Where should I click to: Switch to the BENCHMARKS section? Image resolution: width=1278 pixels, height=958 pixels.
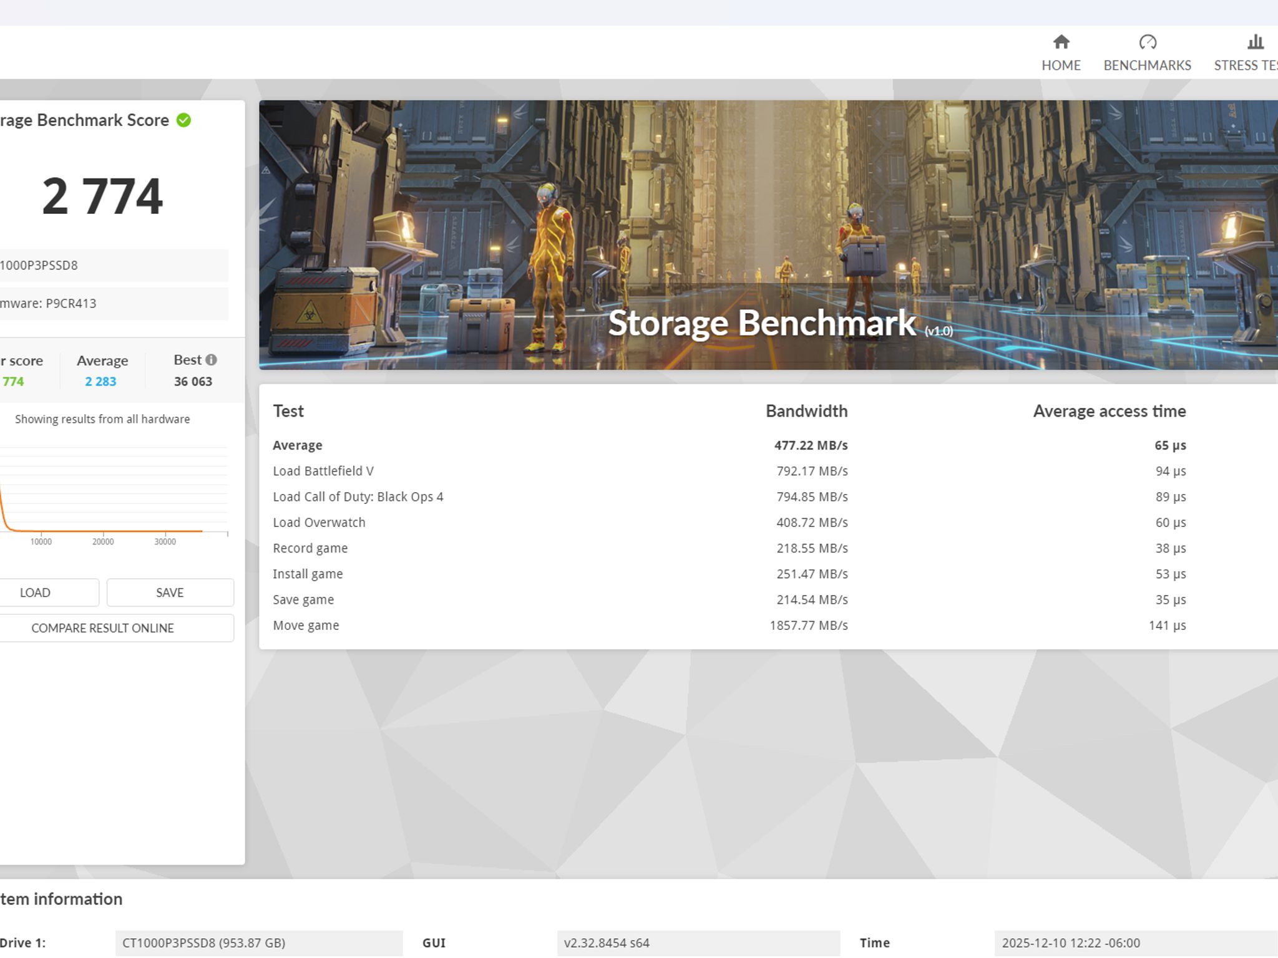[x=1147, y=65]
